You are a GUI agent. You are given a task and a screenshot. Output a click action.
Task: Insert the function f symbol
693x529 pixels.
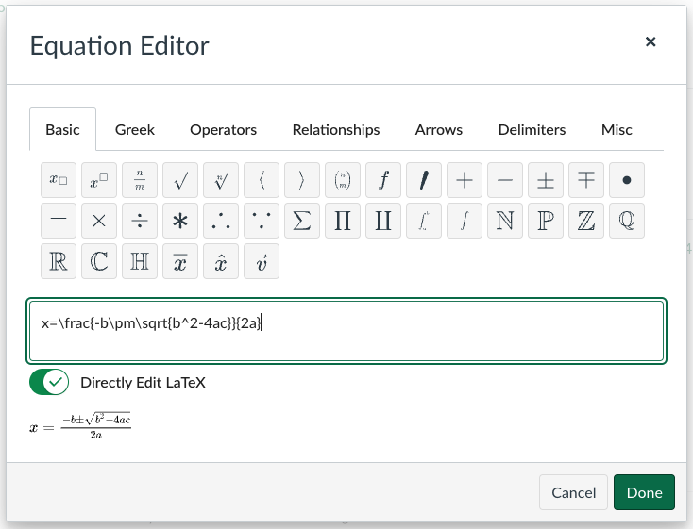(x=383, y=180)
